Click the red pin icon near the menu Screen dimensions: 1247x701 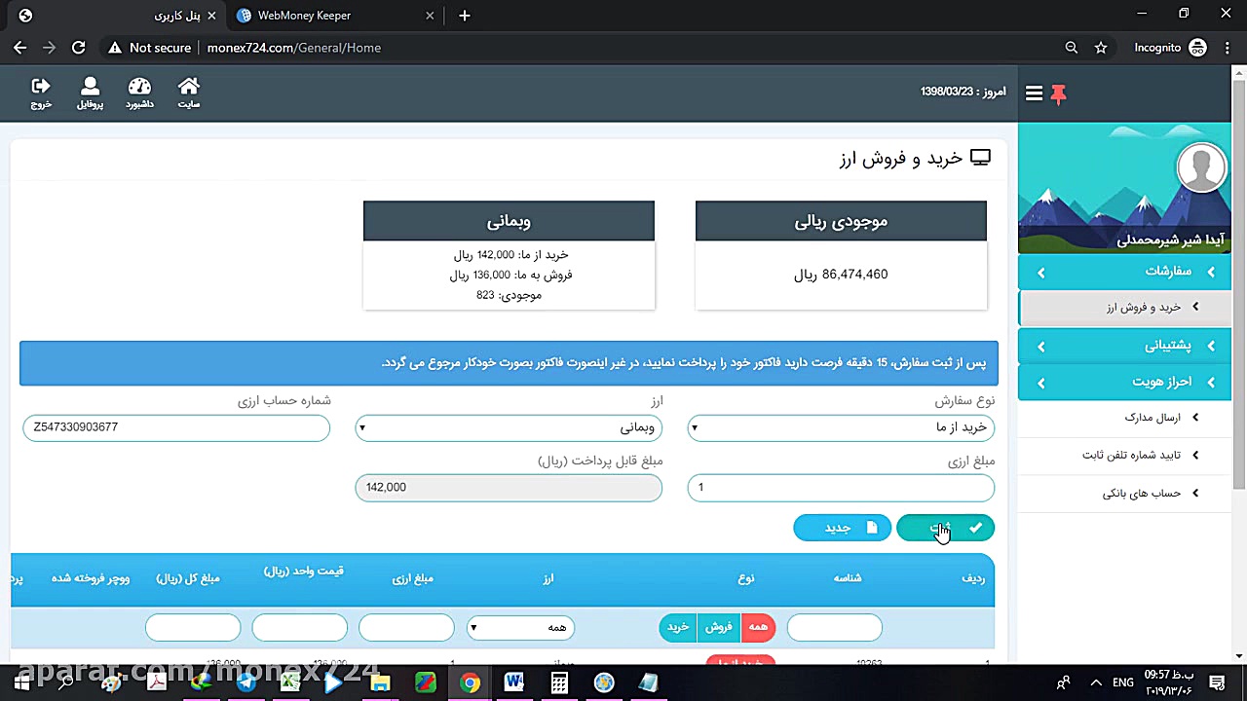point(1058,94)
